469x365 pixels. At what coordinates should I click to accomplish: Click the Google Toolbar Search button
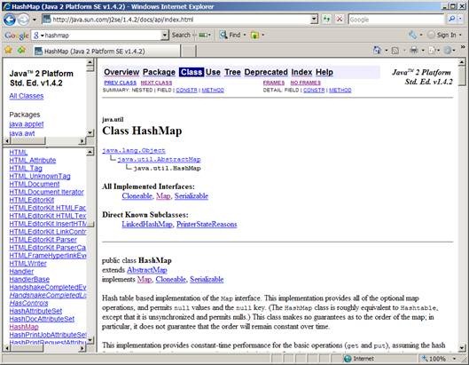(x=181, y=35)
